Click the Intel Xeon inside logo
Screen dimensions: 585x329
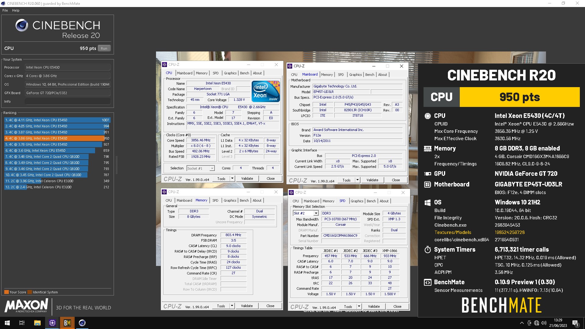266,91
